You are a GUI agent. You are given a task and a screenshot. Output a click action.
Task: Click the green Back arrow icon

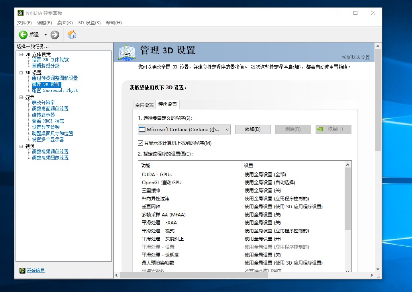23,35
